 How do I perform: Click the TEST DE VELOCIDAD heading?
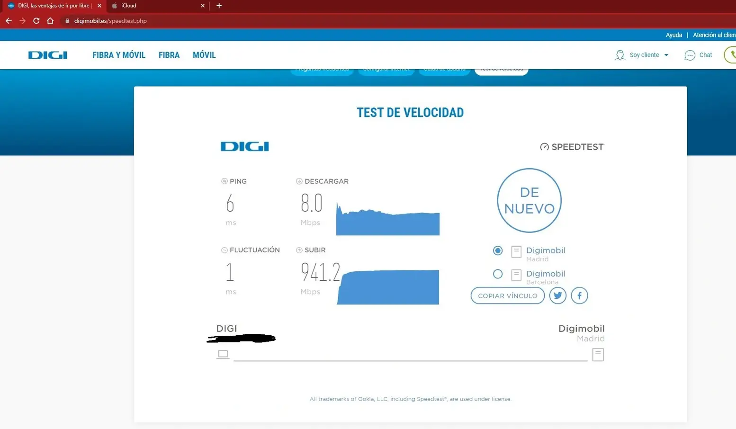coord(410,113)
